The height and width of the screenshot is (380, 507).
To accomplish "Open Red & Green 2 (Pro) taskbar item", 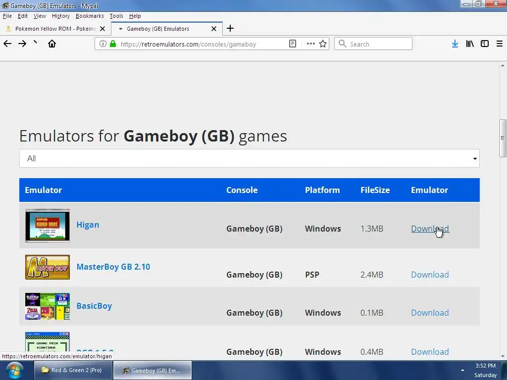I will pyautogui.click(x=73, y=370).
